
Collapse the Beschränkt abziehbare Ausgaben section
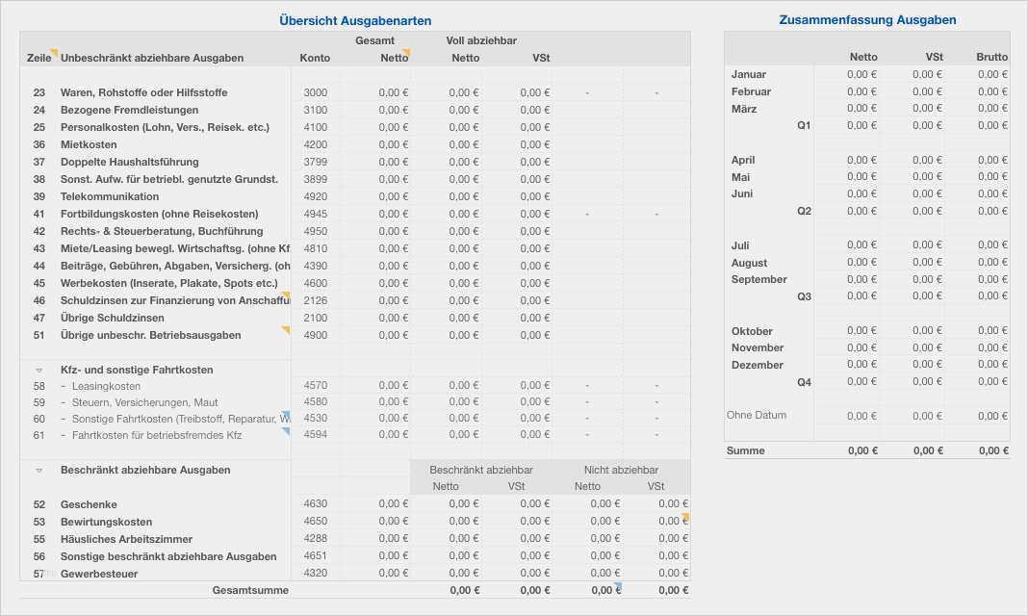[39, 471]
